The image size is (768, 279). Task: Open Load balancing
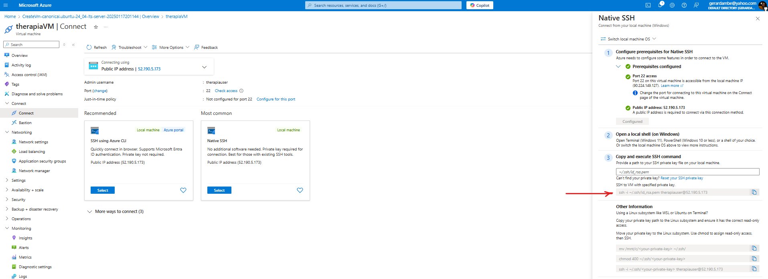coord(32,152)
